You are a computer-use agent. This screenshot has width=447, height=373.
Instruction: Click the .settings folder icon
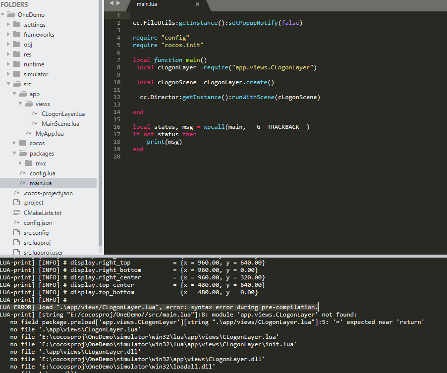pos(17,24)
